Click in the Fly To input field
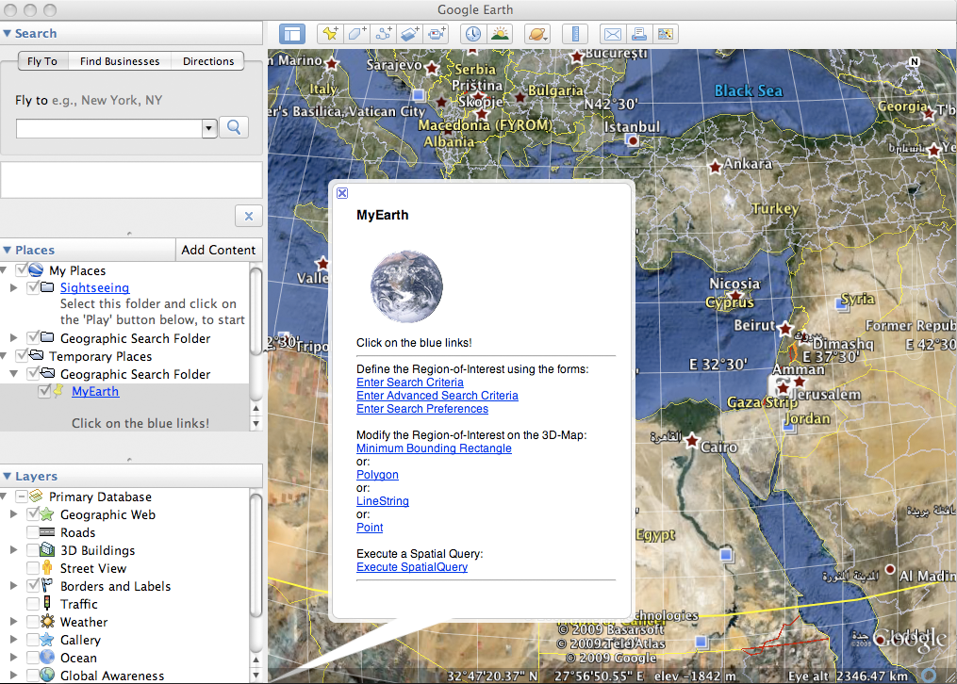957x684 pixels. tap(108, 128)
